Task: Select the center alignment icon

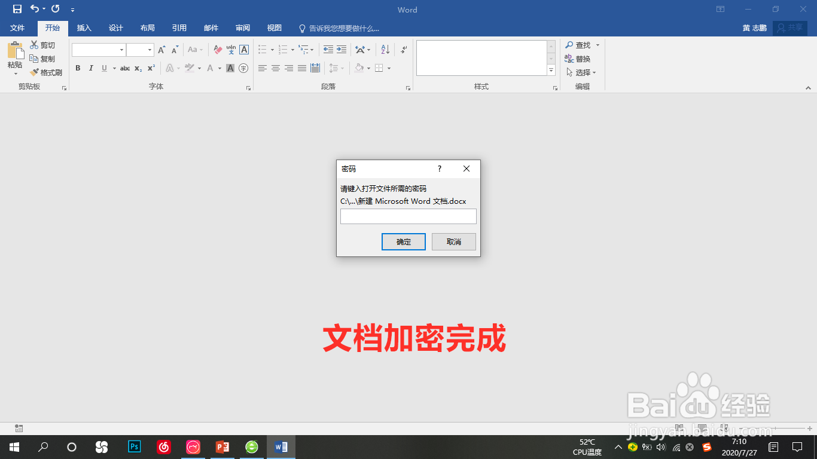Action: coord(275,68)
